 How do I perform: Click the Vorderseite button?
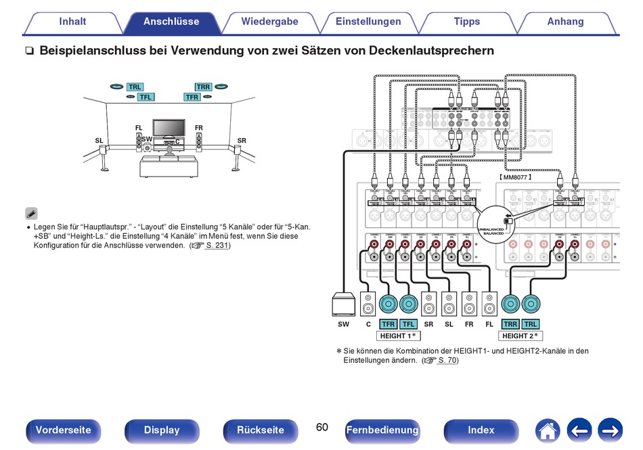(x=63, y=431)
